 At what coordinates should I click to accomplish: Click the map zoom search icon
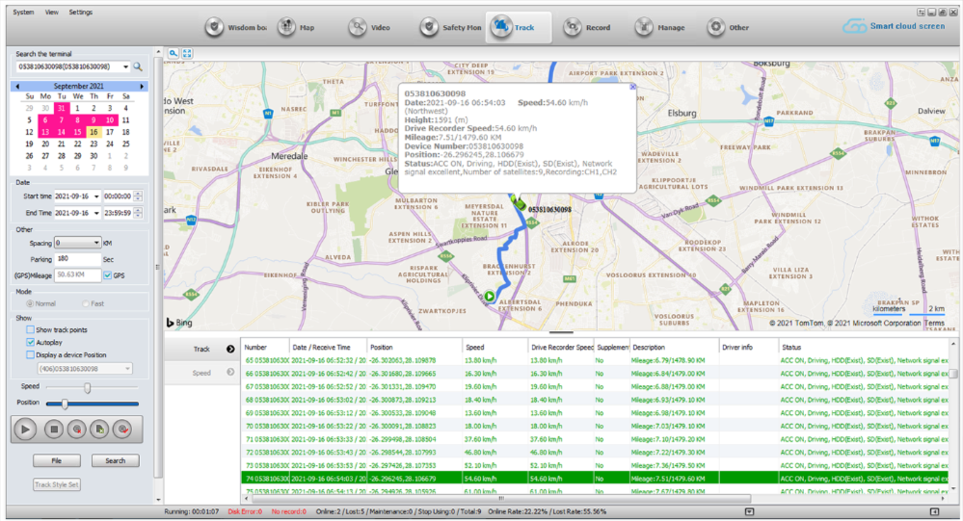(174, 54)
